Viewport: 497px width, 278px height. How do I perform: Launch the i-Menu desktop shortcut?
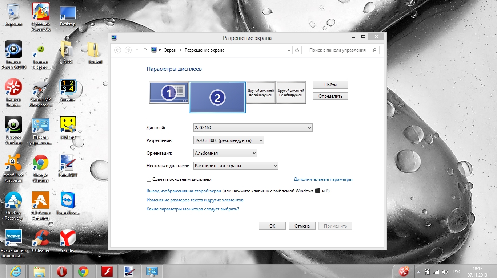point(68,128)
